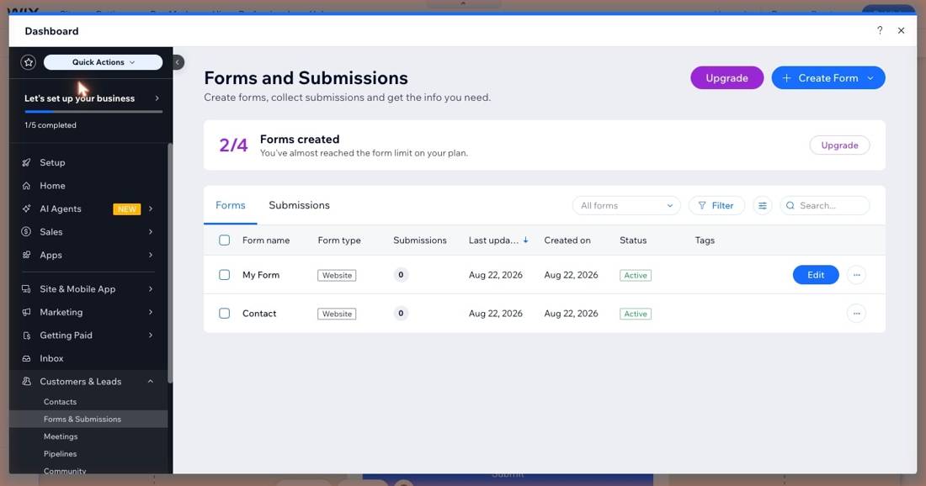The width and height of the screenshot is (926, 486).
Task: Click the Edit button for My Form
Action: coord(816,275)
